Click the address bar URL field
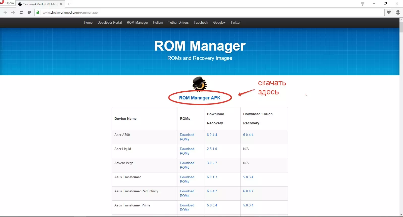This screenshot has height=217, width=403. pyautogui.click(x=212, y=12)
